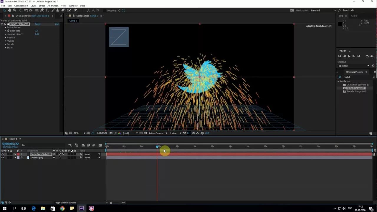Click the show channel color icon

119,133
